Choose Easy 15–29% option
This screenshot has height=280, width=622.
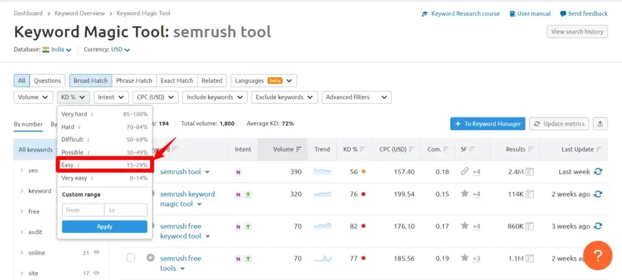pos(104,165)
